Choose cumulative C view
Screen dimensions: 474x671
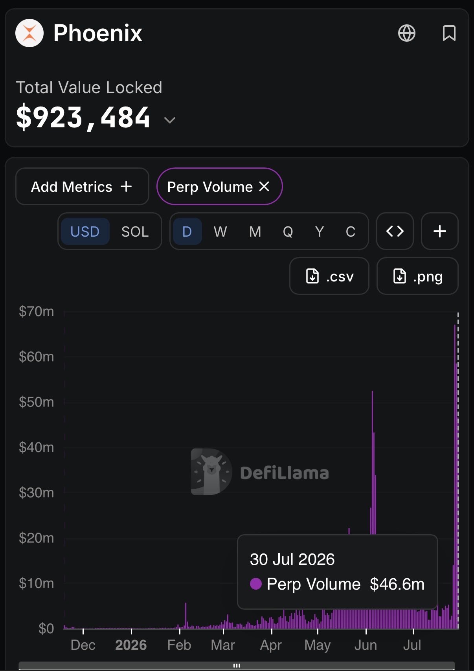[x=351, y=232]
